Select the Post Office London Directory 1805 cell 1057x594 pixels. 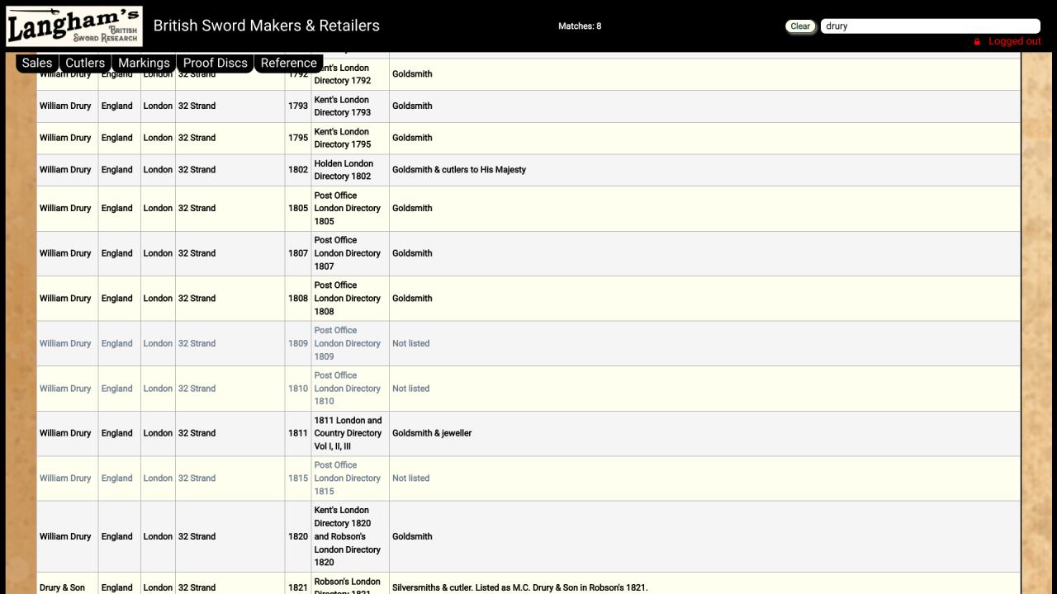pyautogui.click(x=347, y=208)
